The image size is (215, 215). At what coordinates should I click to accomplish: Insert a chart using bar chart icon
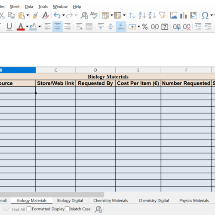(183, 15)
